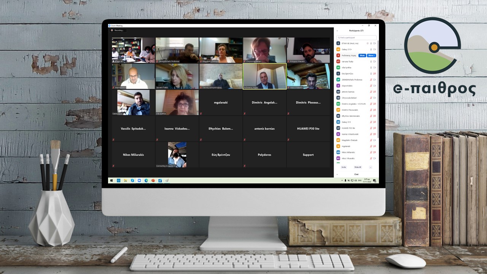Click the taskbar clock and date

click(x=367, y=180)
